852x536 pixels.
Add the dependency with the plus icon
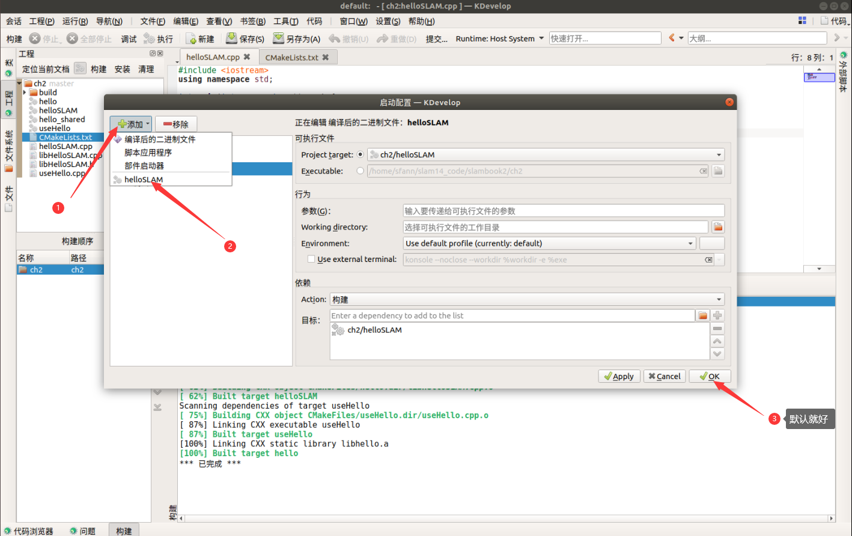717,315
